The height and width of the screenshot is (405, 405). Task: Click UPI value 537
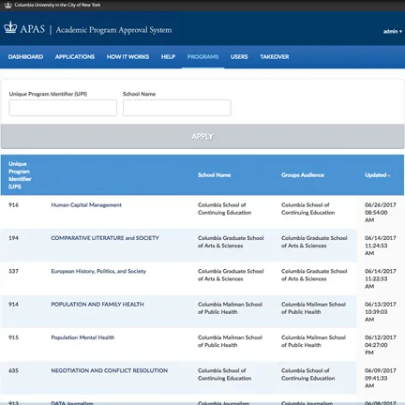(13, 271)
